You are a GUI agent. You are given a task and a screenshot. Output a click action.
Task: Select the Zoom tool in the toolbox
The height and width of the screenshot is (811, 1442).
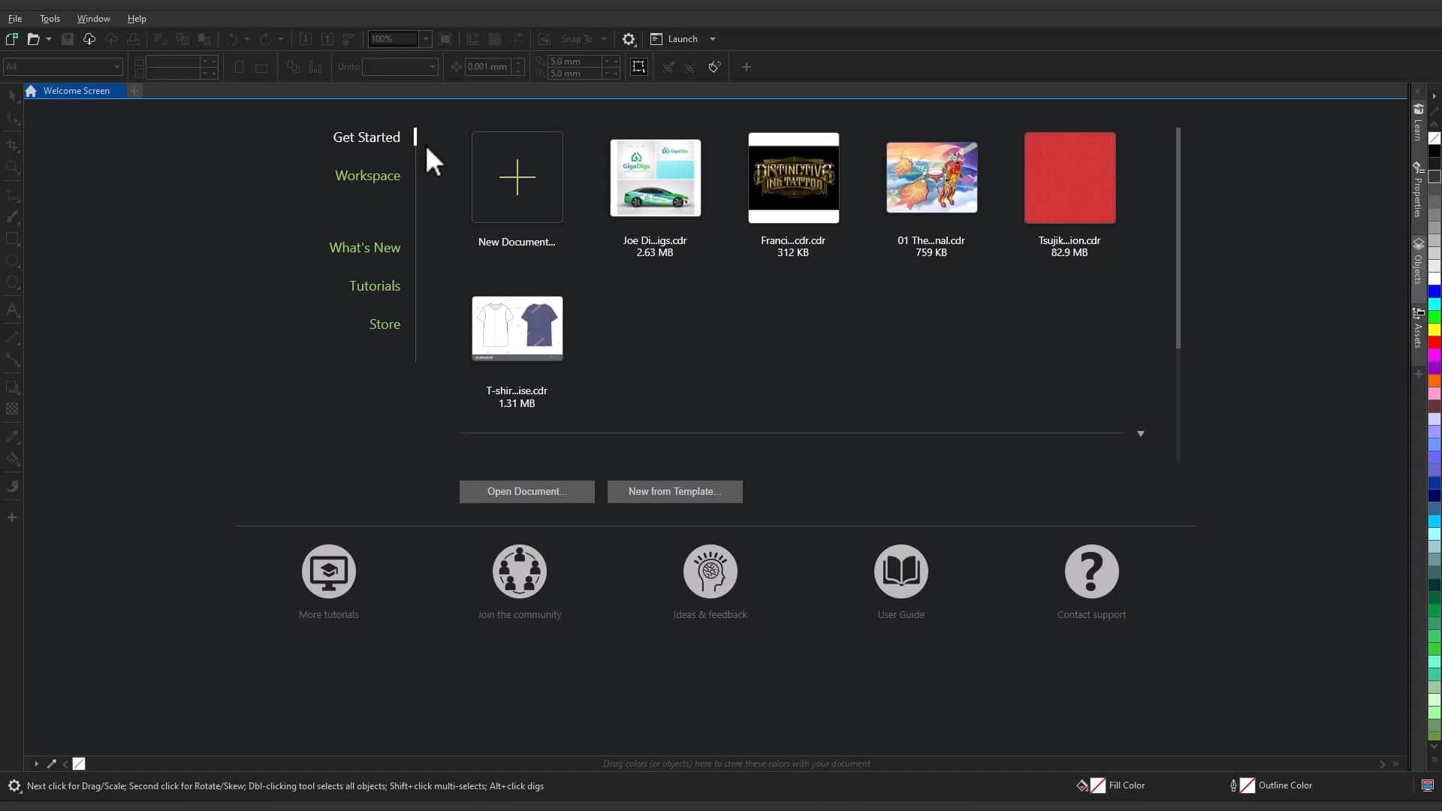(x=12, y=168)
